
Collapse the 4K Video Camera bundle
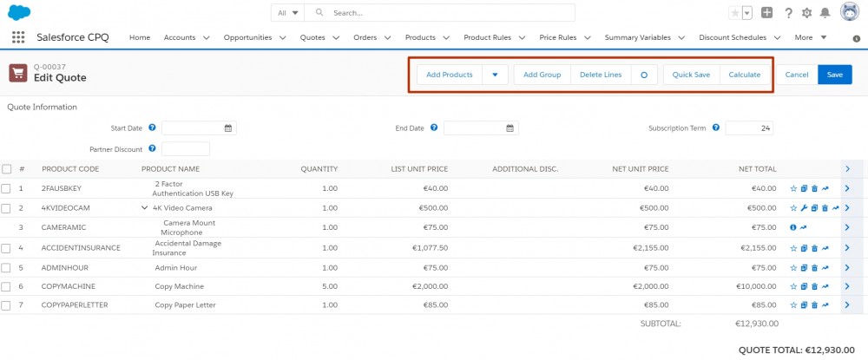(144, 208)
